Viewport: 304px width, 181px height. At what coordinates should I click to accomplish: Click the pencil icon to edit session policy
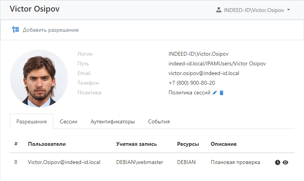point(215,93)
